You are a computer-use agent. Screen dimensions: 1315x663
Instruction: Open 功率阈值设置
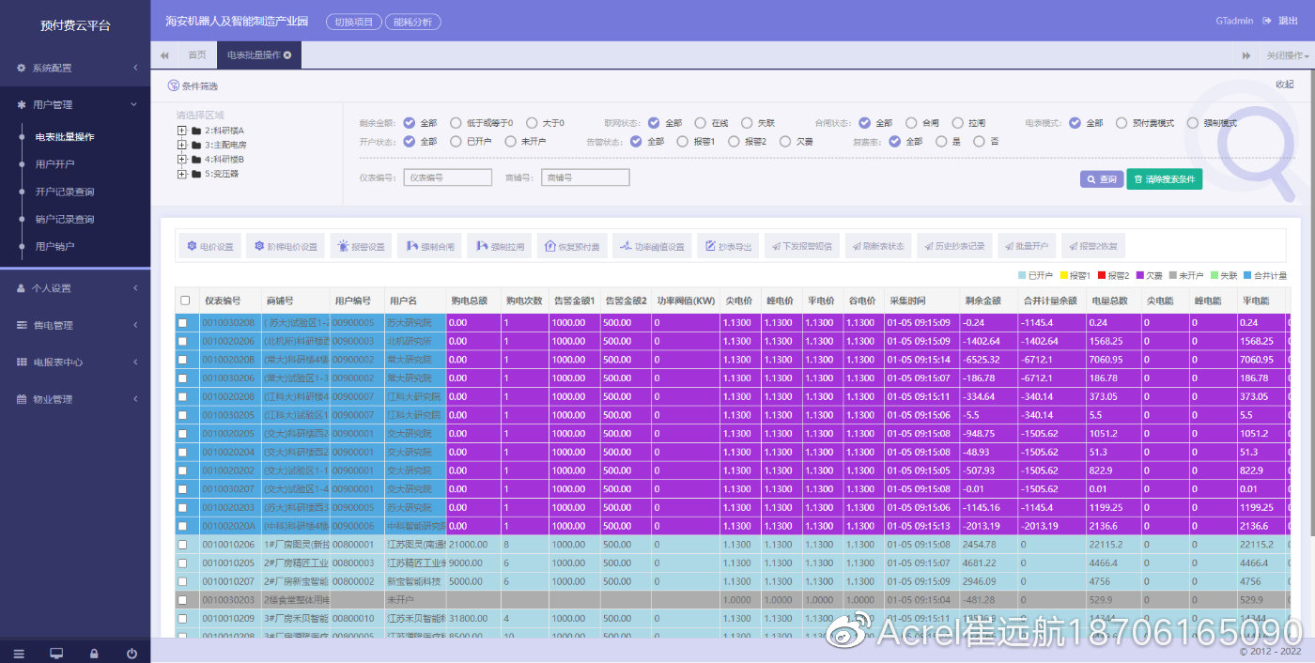tap(652, 247)
